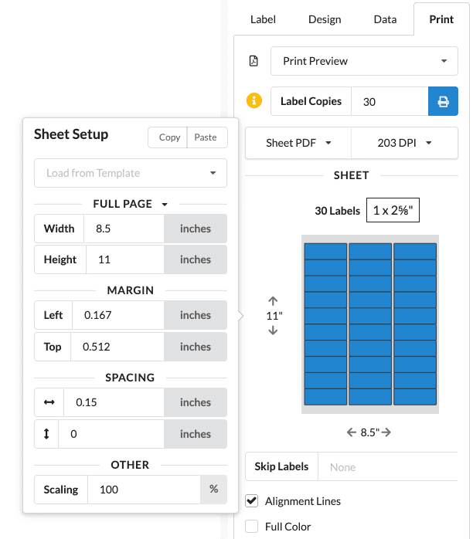Switch to the Data tab
This screenshot has height=539, width=473.
385,19
